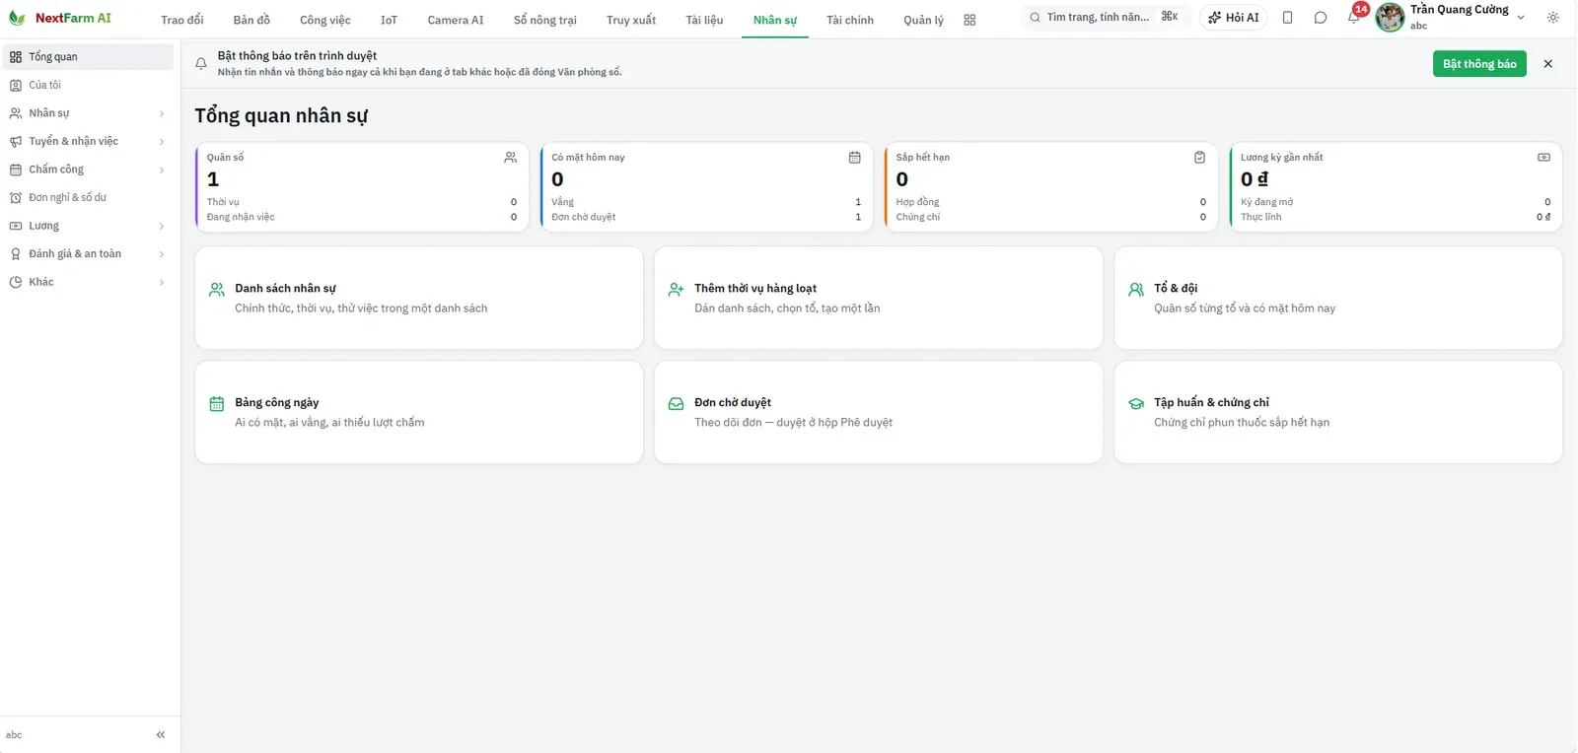Click the Tổ & đội group icon

tap(1136, 290)
